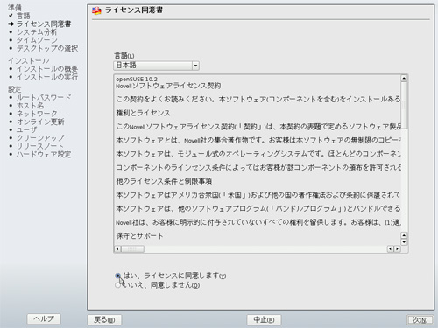Screen dimensions: 438x328
Task: Click '権利とライセンス' heading in license
Action: coord(143,113)
